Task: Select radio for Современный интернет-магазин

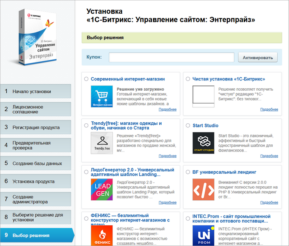Action: (x=86, y=79)
